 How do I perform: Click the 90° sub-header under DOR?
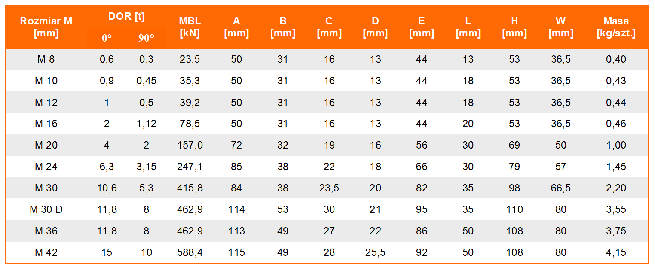click(146, 38)
